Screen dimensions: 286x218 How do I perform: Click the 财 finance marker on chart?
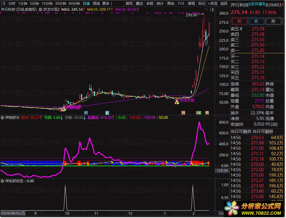coord(86,113)
